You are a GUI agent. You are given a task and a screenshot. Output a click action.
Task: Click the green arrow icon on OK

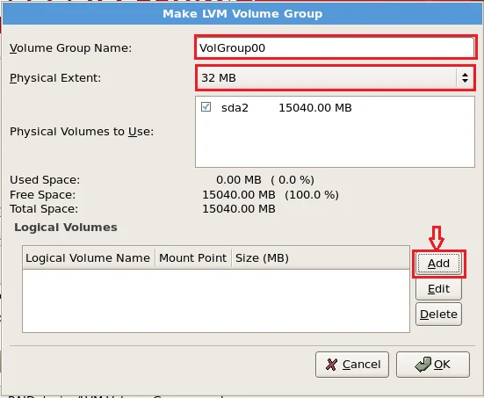coord(423,364)
